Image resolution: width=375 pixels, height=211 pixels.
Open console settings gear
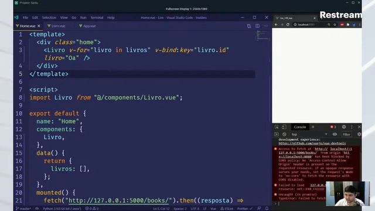(x=359, y=134)
